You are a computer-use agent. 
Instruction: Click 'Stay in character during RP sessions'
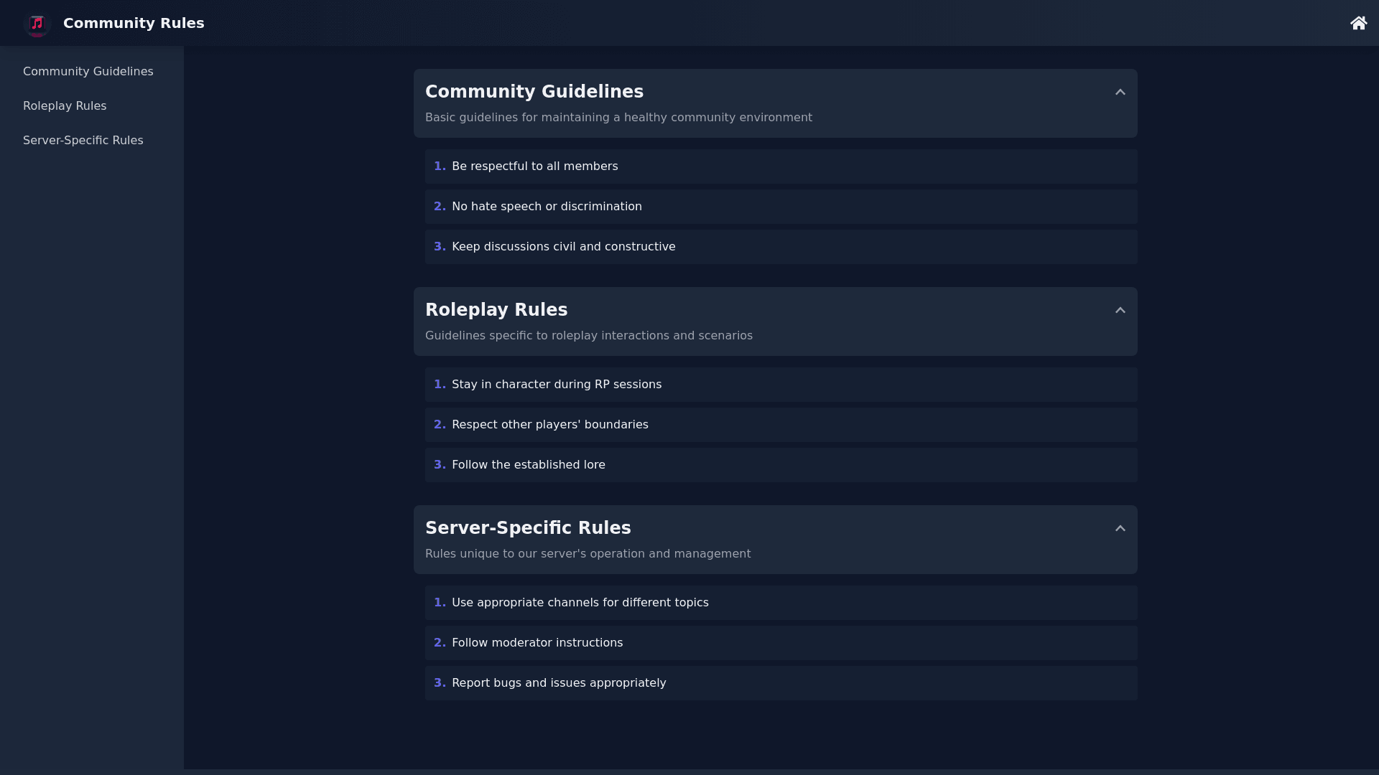pos(556,385)
